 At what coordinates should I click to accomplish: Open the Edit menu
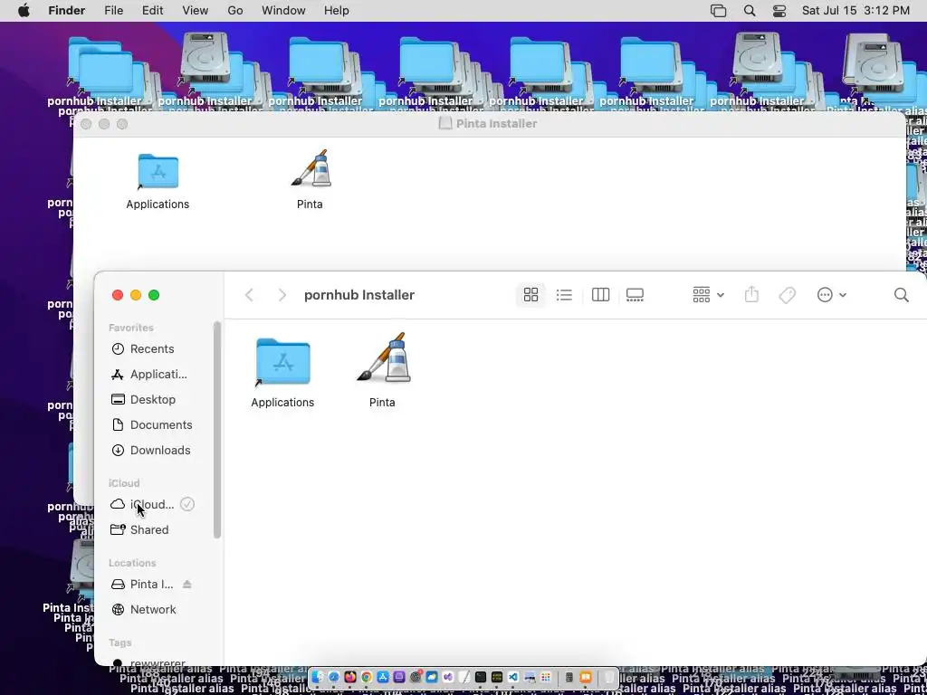point(152,11)
